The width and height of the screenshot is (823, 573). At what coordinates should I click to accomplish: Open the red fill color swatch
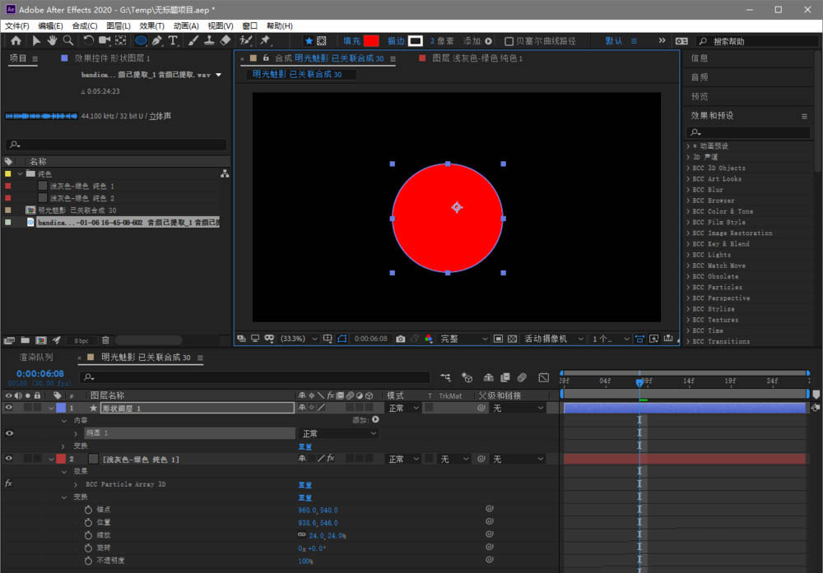[371, 41]
